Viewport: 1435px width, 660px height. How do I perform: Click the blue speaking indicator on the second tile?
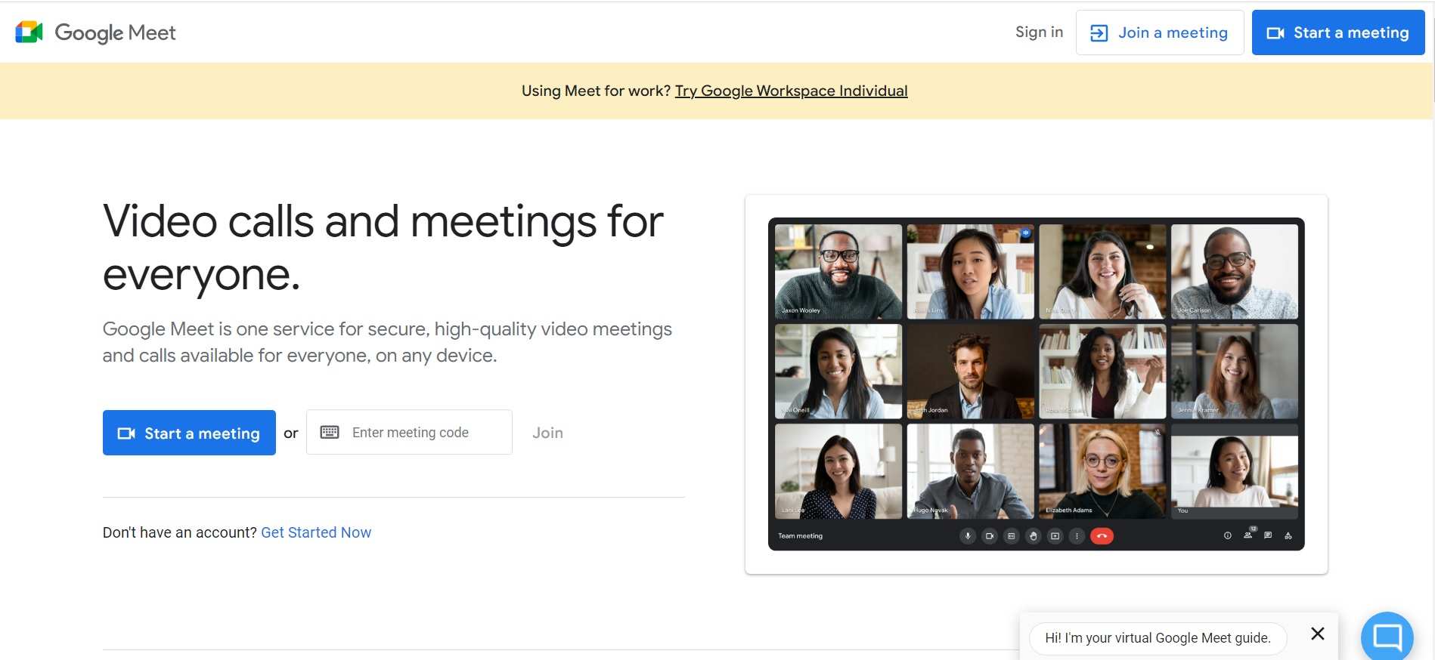[x=1025, y=233]
